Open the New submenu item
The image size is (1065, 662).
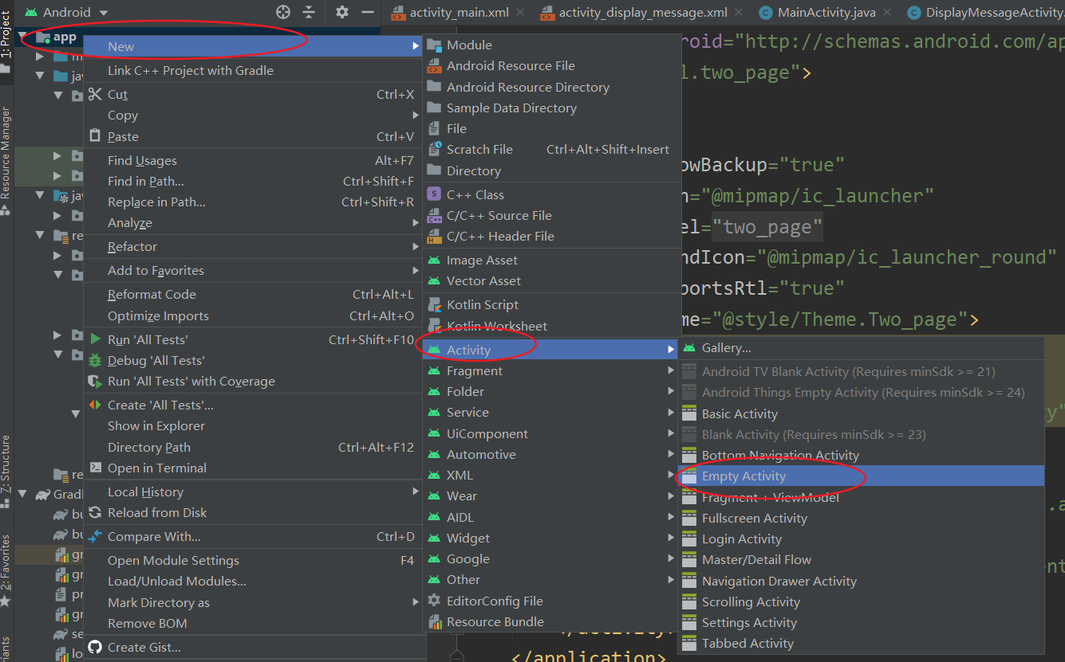253,46
